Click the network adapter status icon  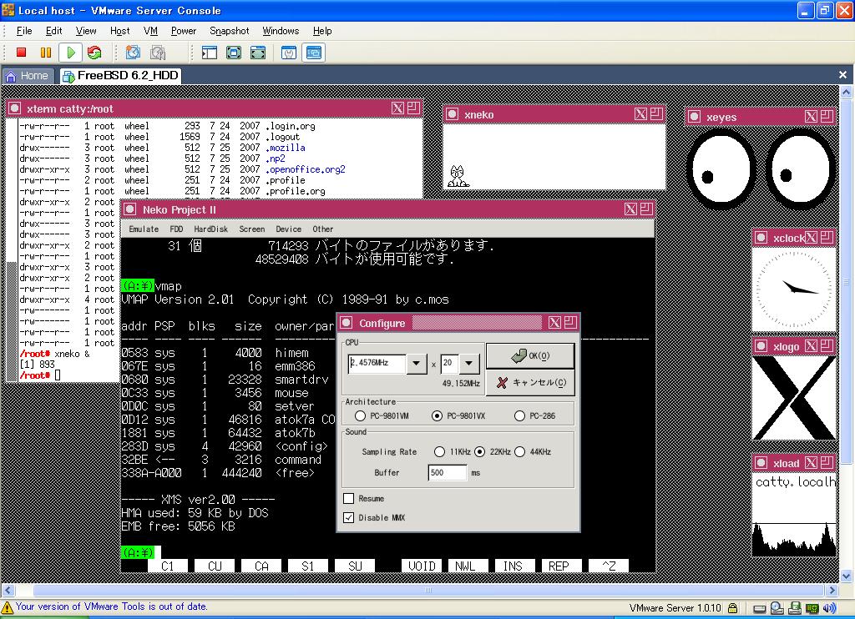[812, 608]
